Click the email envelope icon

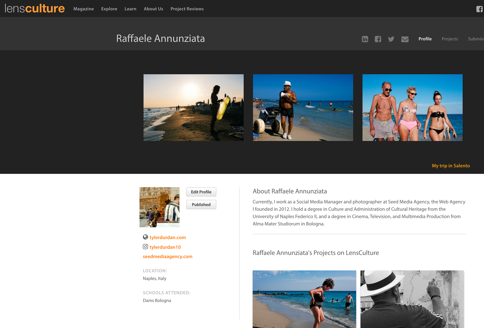click(x=405, y=39)
